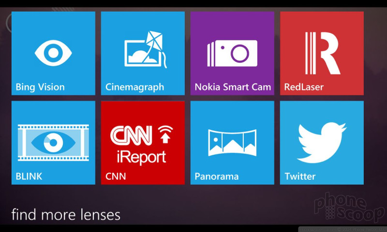
Task: Open the Bing Vision lens tile
Action: point(53,53)
